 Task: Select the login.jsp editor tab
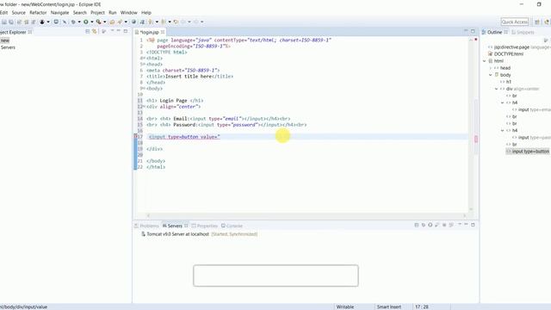point(149,32)
